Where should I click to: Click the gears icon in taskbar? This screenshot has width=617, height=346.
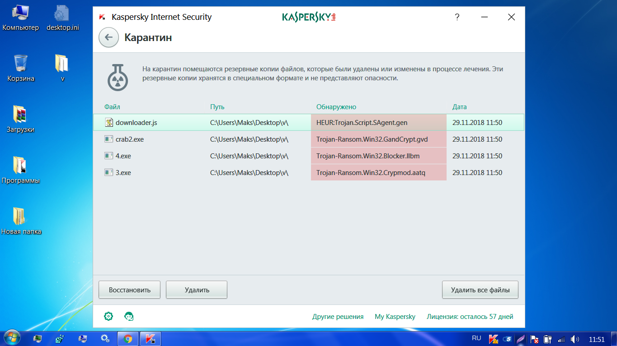coord(105,338)
